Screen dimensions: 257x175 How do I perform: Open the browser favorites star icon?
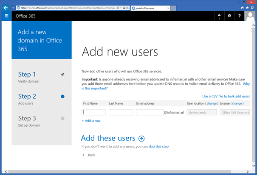pyautogui.click(x=248, y=8)
